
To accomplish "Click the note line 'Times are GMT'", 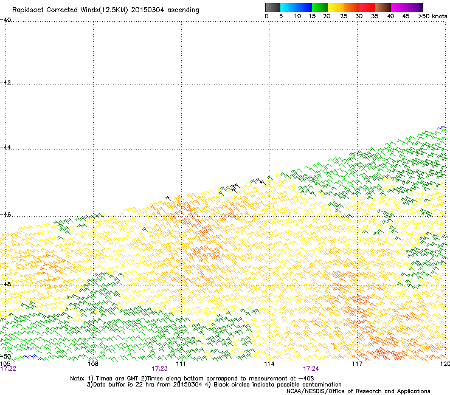I will [x=117, y=379].
